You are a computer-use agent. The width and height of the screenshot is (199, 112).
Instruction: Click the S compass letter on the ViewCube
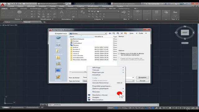(x=185, y=39)
